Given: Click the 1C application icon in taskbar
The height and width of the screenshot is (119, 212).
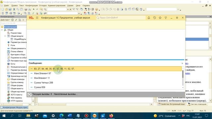Looking at the screenshot, I should (94, 116).
